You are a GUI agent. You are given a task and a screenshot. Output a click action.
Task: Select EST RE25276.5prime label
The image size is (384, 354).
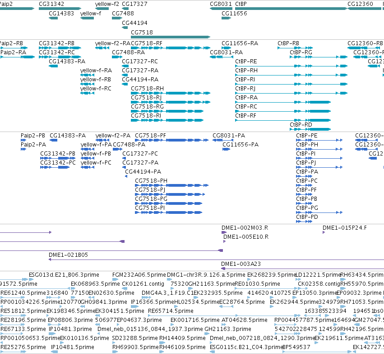tap(23, 347)
